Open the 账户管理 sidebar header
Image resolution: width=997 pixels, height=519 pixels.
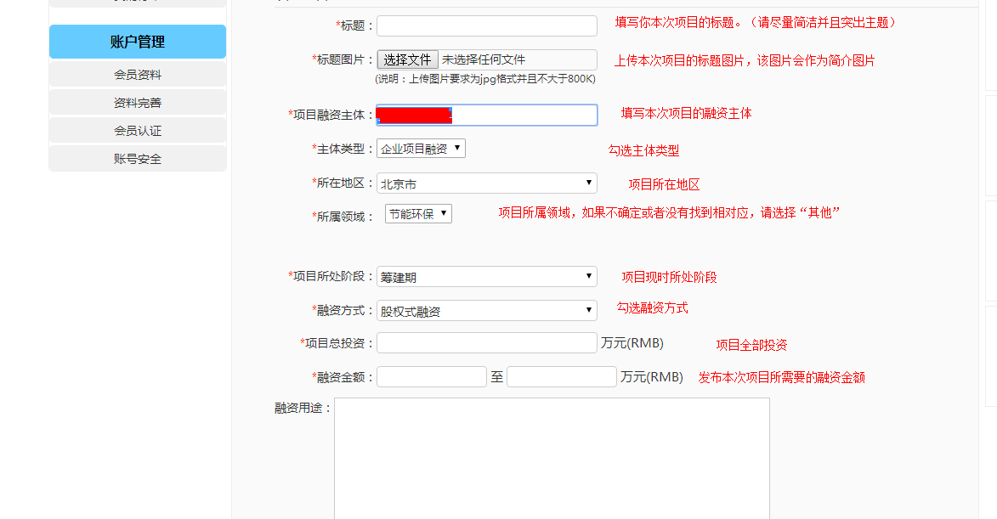tap(138, 42)
